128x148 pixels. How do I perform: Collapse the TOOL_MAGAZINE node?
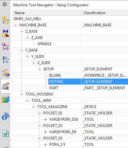[x=33, y=107]
